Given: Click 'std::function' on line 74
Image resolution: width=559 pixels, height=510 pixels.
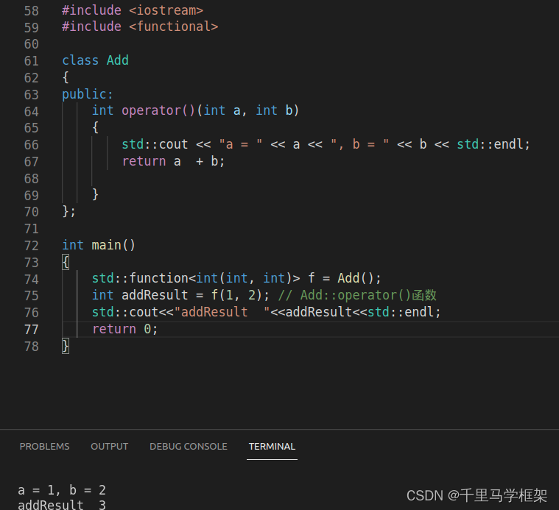Looking at the screenshot, I should [x=140, y=278].
